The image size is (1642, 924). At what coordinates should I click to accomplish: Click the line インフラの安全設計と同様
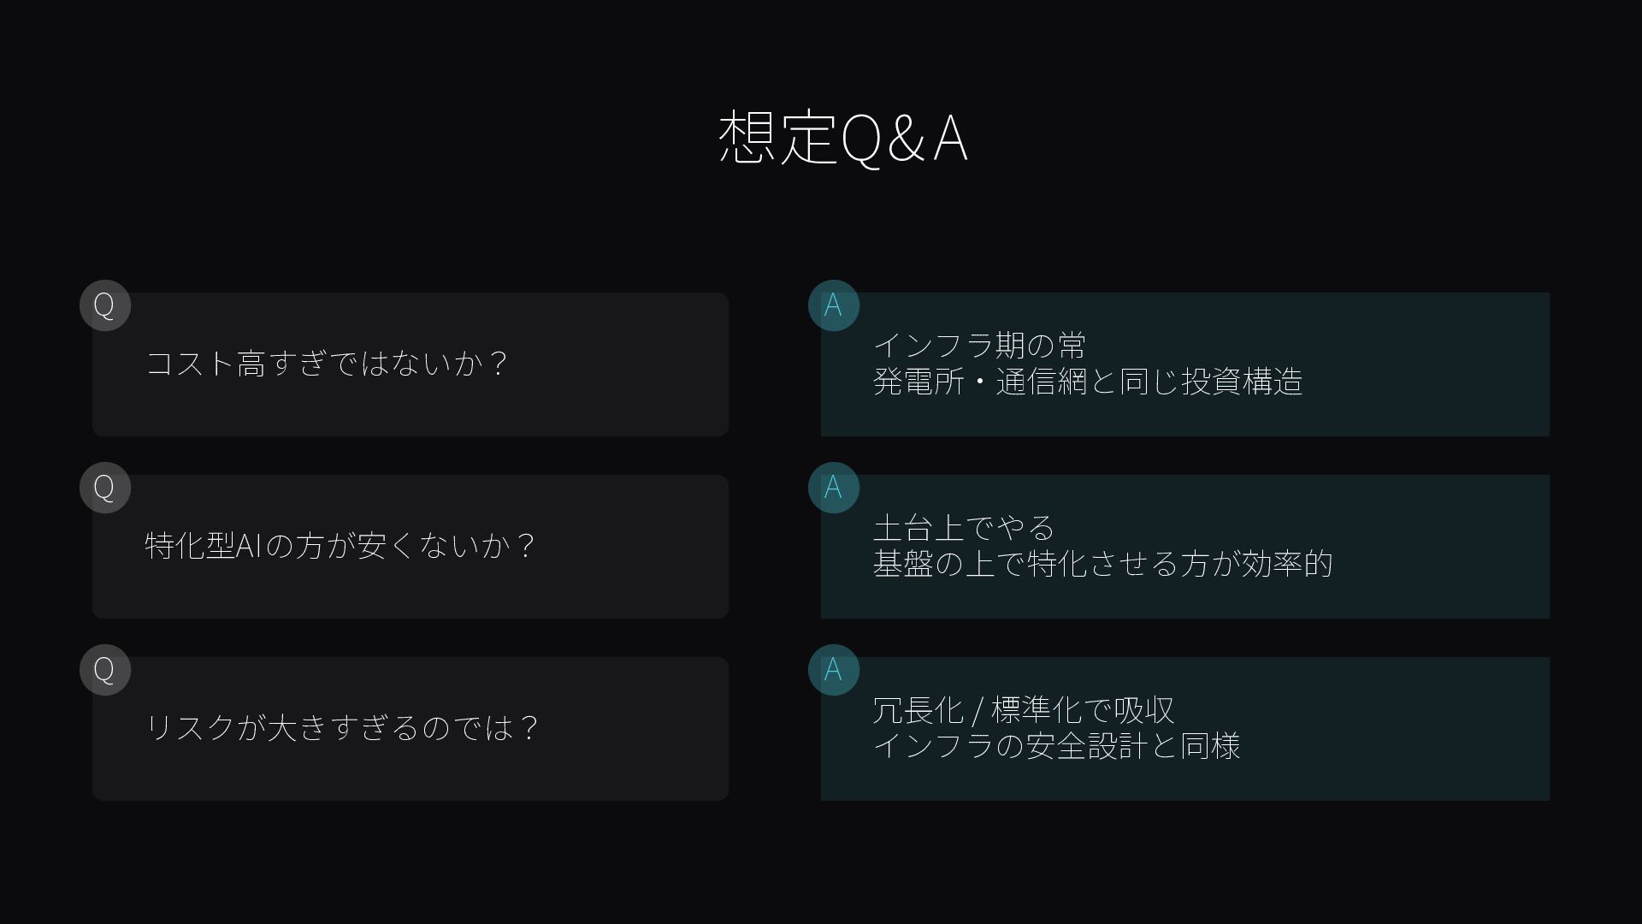pyautogui.click(x=1056, y=746)
